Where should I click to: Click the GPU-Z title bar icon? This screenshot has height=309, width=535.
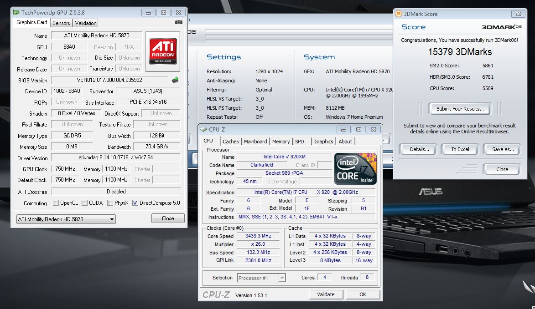coord(16,12)
